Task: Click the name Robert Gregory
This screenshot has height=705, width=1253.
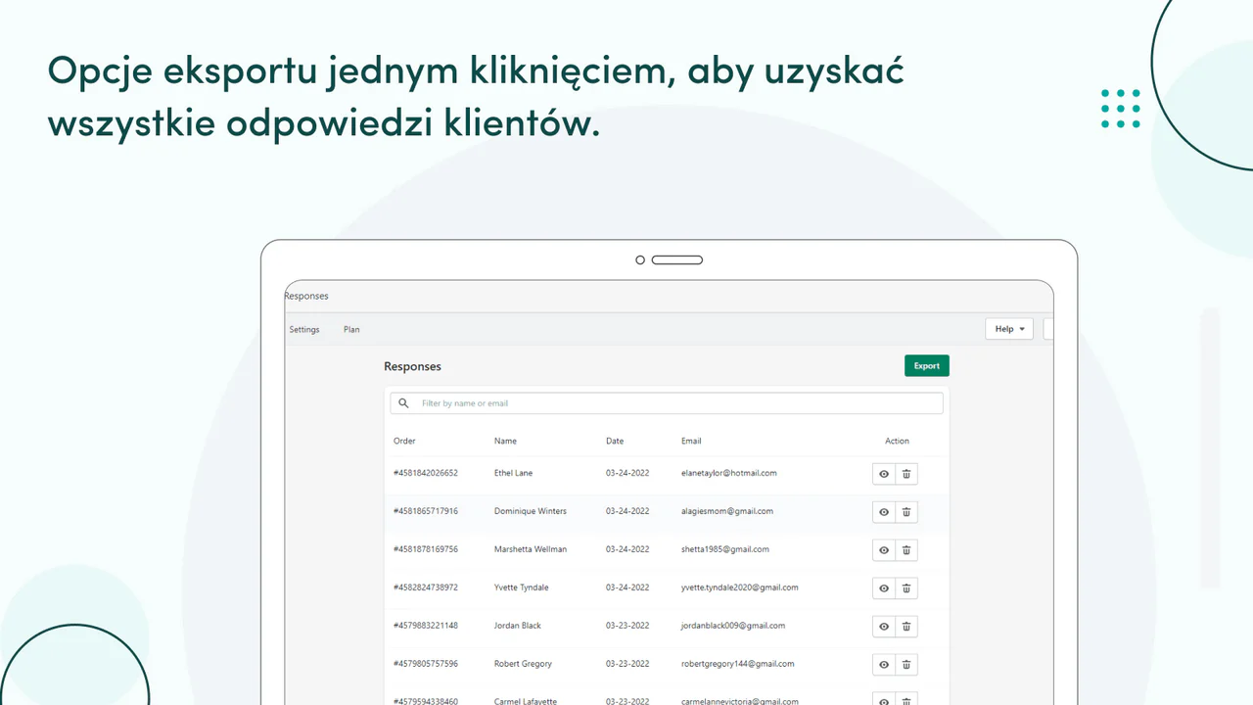Action: [523, 664]
